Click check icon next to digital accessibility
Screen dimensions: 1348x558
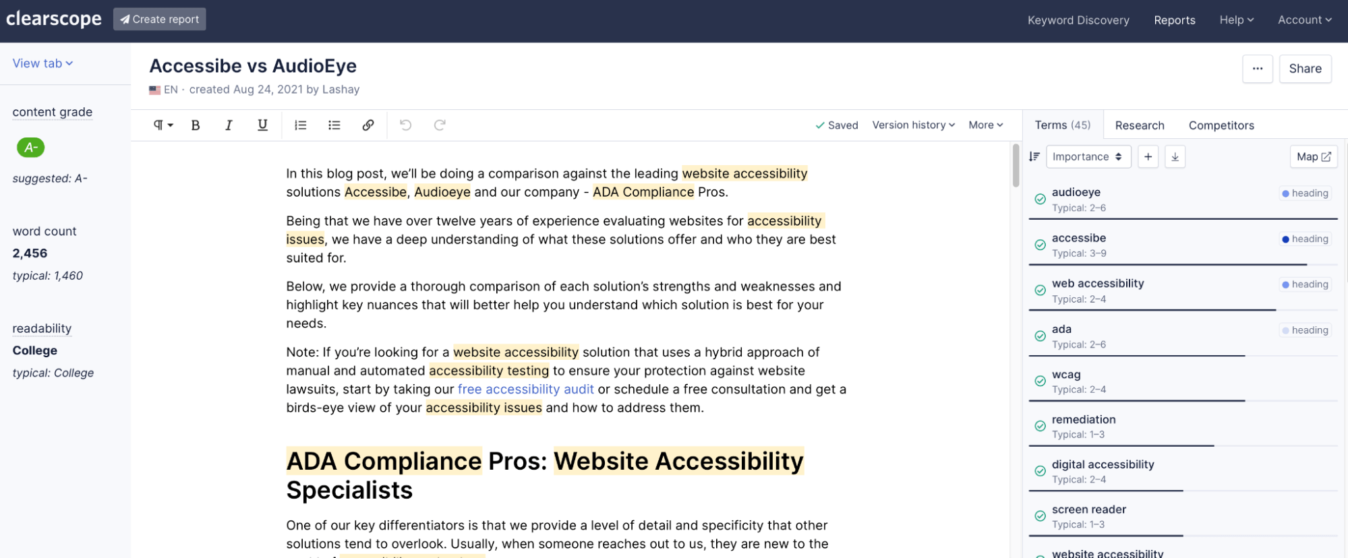point(1040,471)
